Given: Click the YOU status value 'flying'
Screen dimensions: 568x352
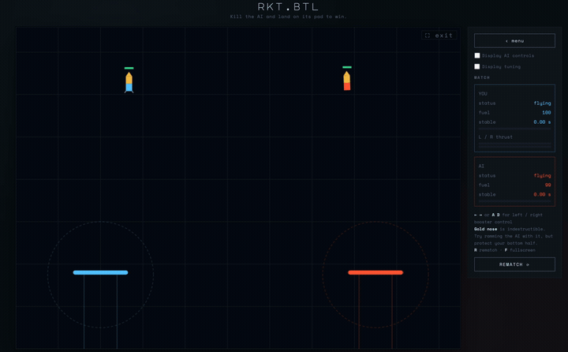Looking at the screenshot, I should point(542,103).
